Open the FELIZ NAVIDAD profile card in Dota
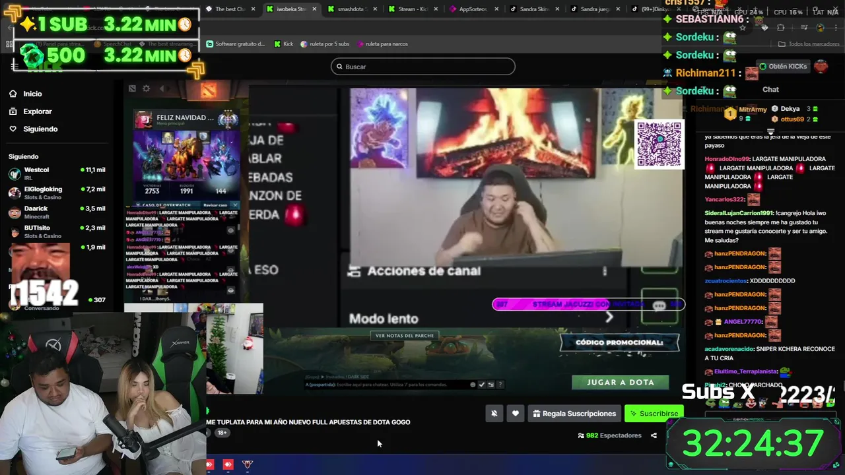The width and height of the screenshot is (845, 475). [186, 119]
